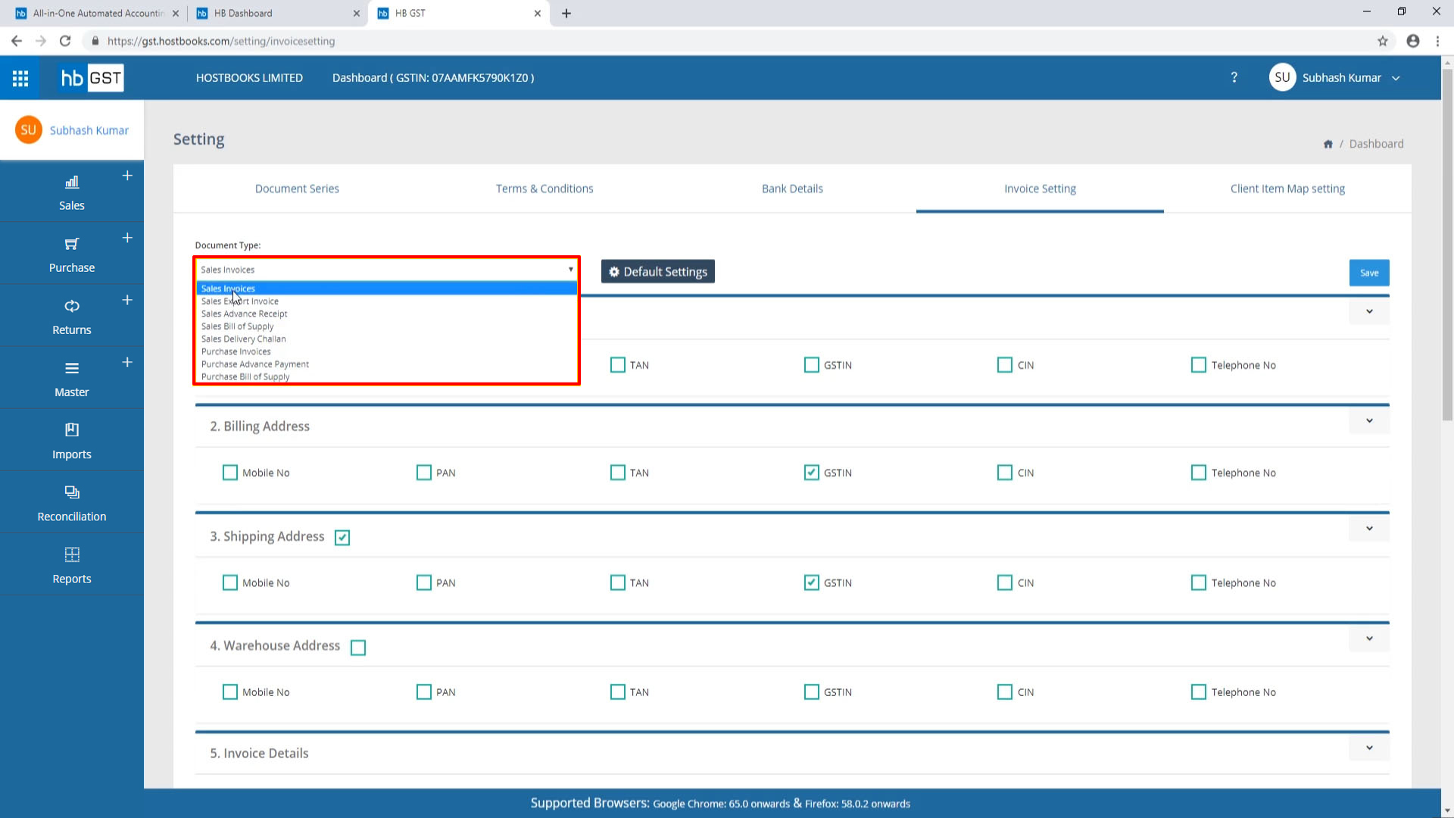This screenshot has height=818, width=1454.
Task: Click the HB GST home icon
Action: click(92, 78)
